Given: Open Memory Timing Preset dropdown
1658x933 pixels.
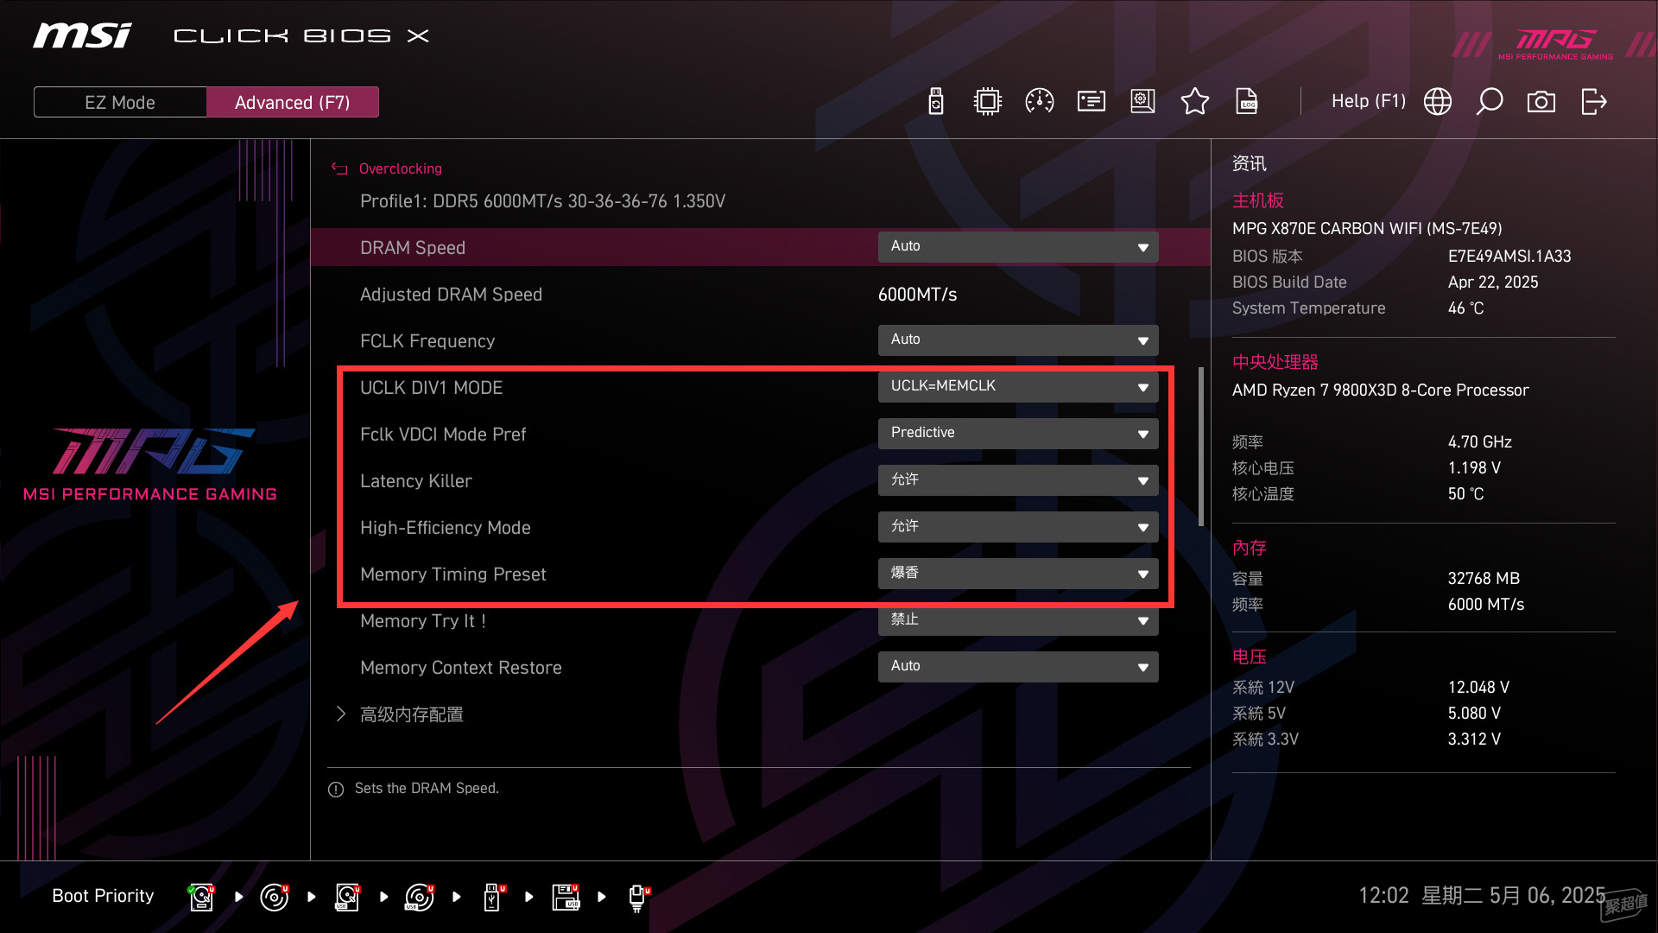Looking at the screenshot, I should pyautogui.click(x=1018, y=574).
